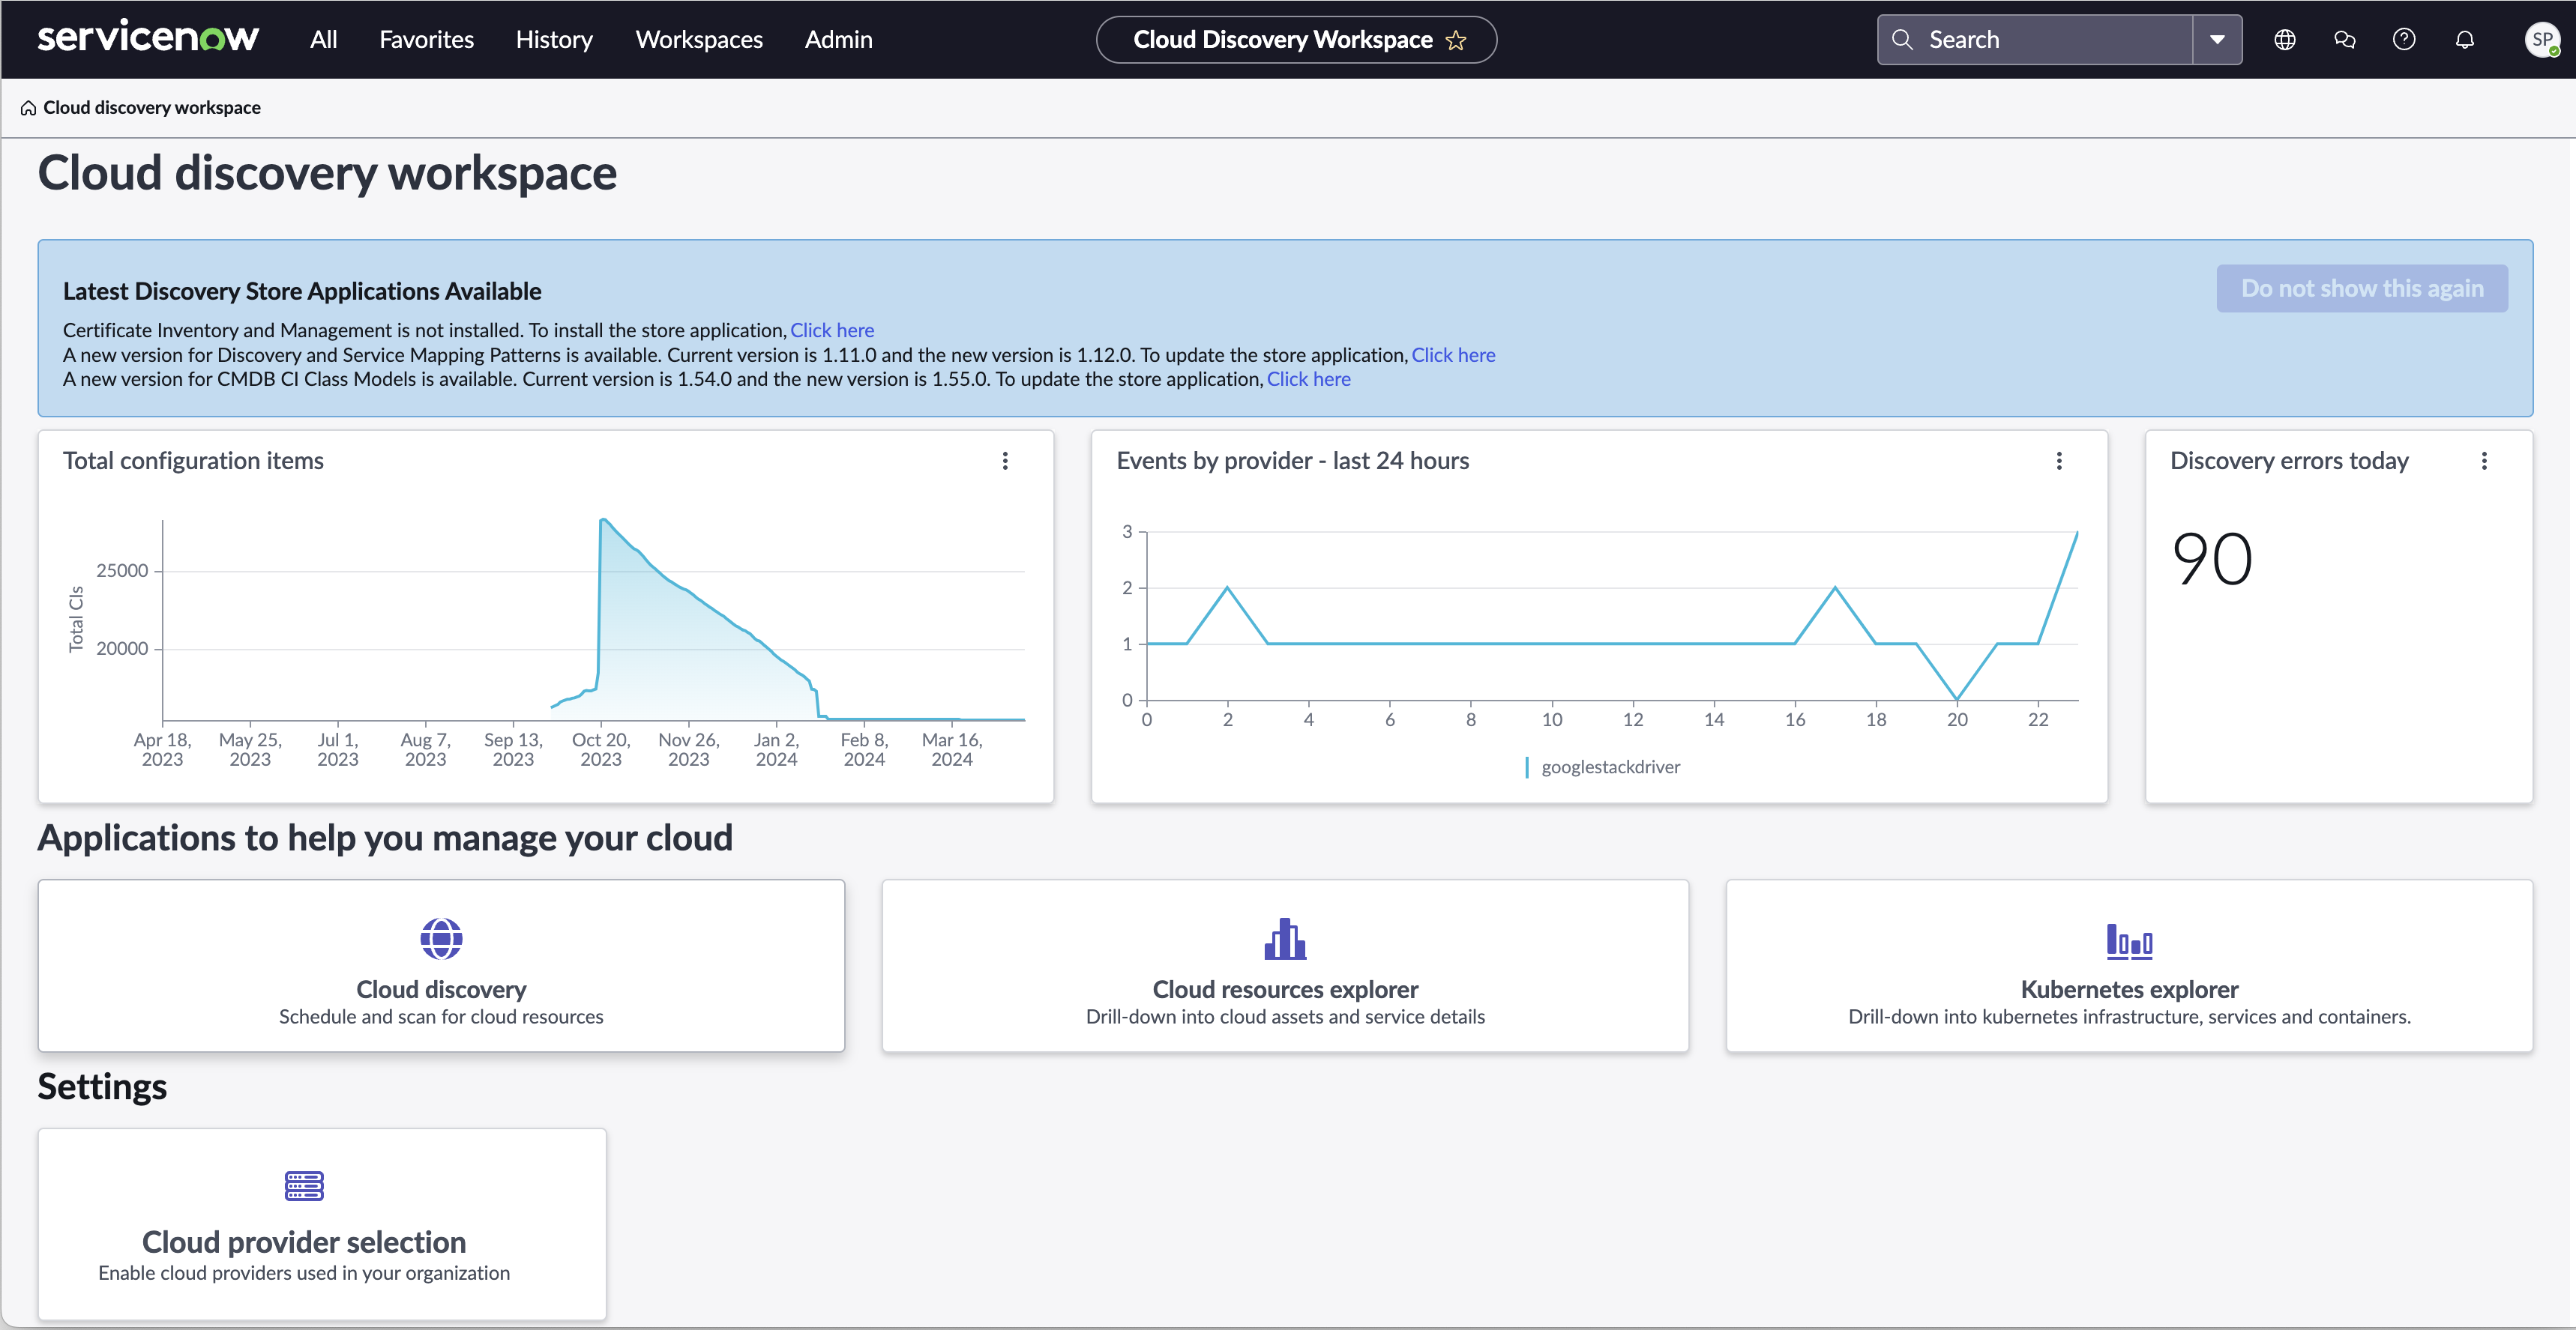The width and height of the screenshot is (2576, 1330).
Task: Open the chat conversations icon
Action: pyautogui.click(x=2345, y=40)
